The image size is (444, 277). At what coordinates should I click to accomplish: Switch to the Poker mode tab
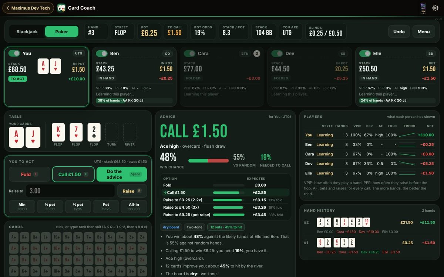click(61, 32)
